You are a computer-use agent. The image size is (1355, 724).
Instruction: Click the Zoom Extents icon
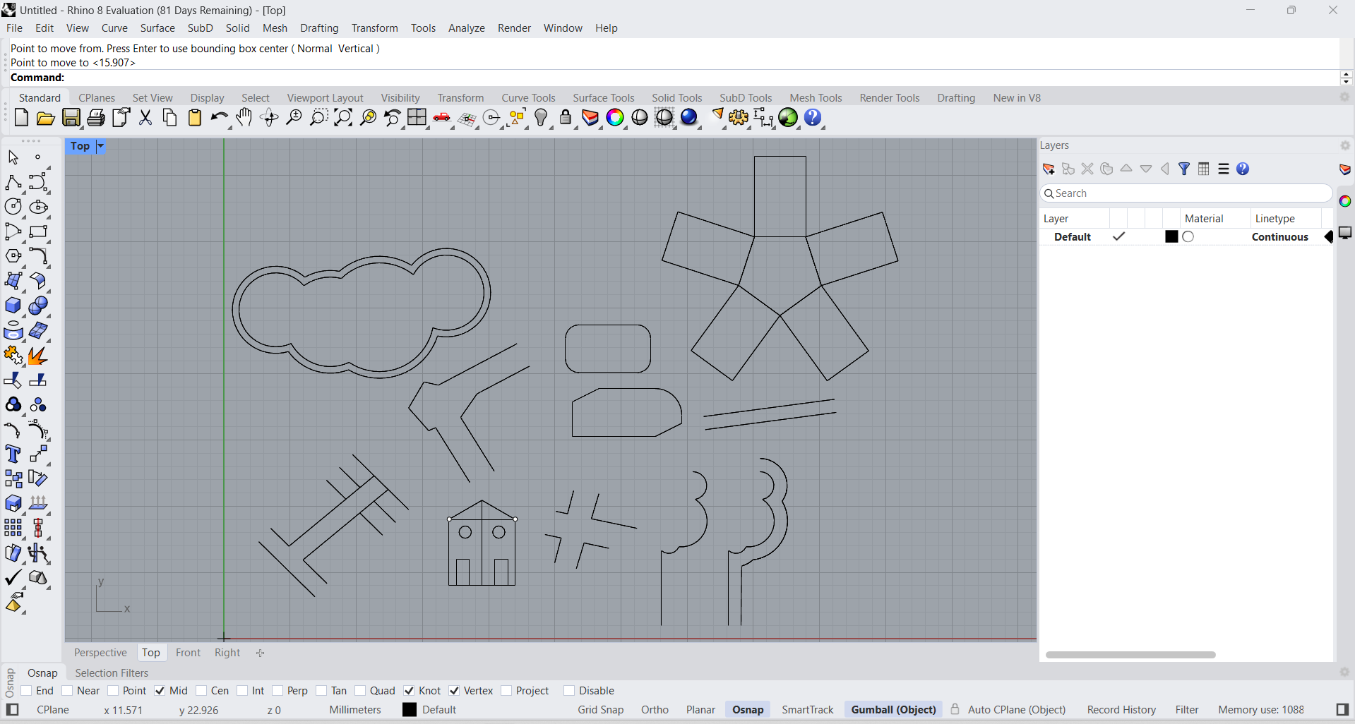(343, 118)
